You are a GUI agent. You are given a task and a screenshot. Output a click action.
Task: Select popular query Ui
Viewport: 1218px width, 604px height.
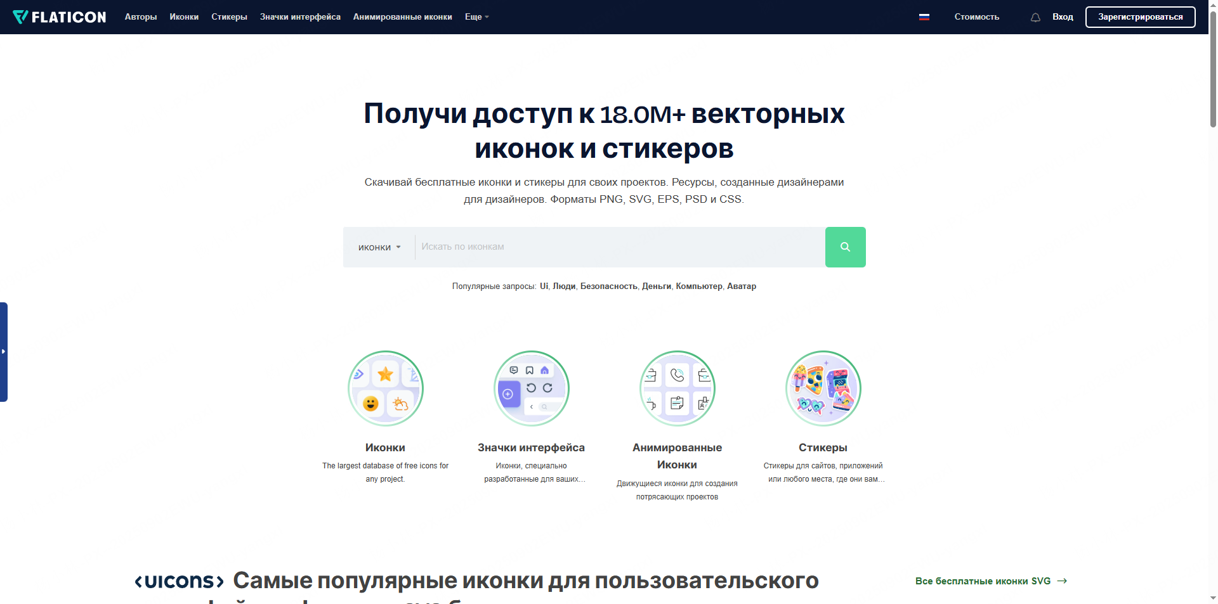(x=544, y=286)
